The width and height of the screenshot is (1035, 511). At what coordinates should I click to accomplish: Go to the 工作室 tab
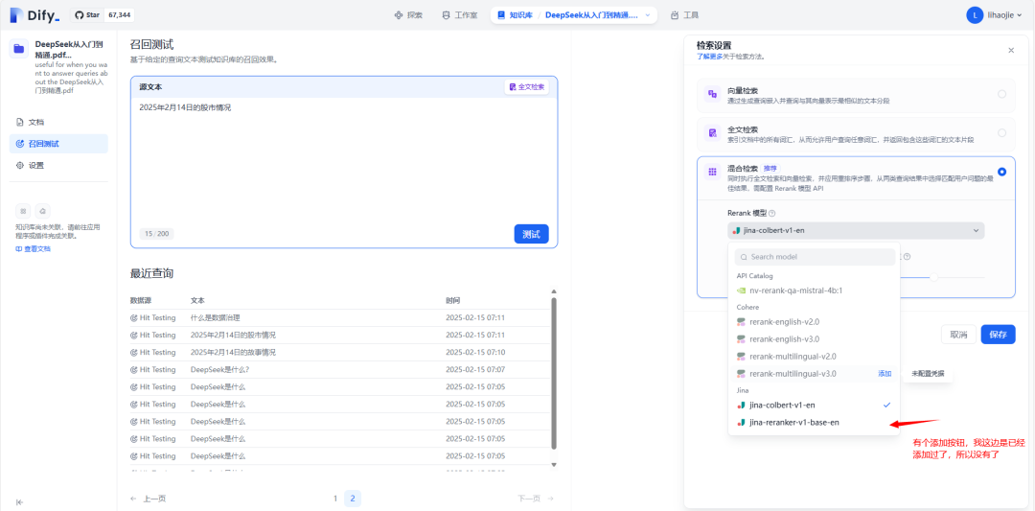(x=459, y=15)
